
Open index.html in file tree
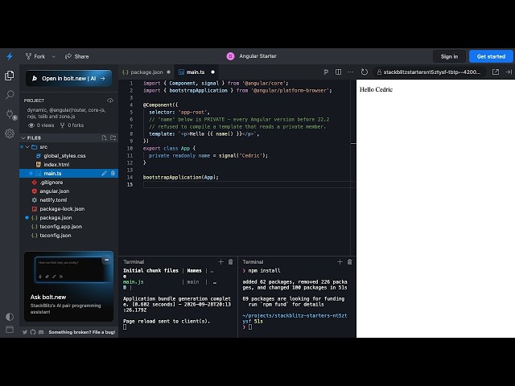[56, 164]
